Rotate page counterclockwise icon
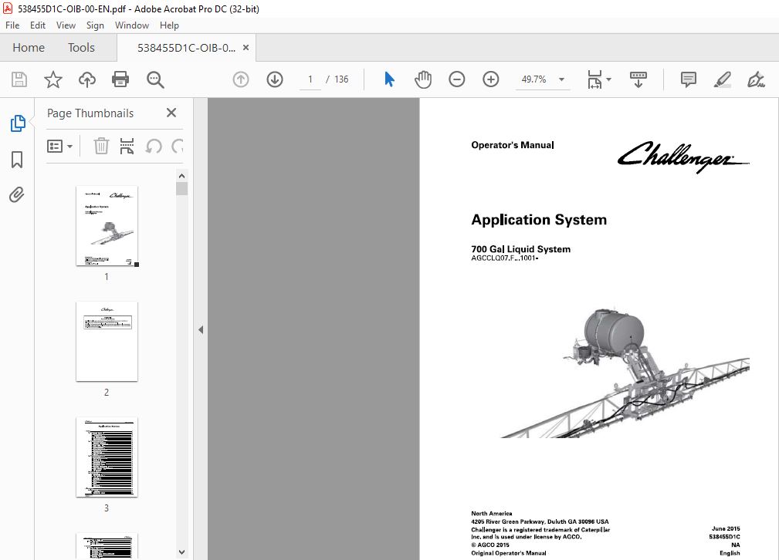 [x=154, y=147]
